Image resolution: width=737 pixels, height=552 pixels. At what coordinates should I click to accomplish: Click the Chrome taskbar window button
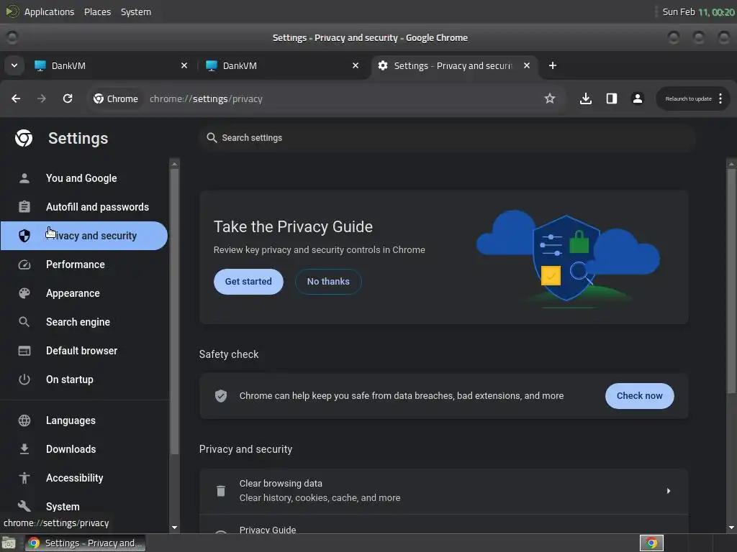point(85,543)
